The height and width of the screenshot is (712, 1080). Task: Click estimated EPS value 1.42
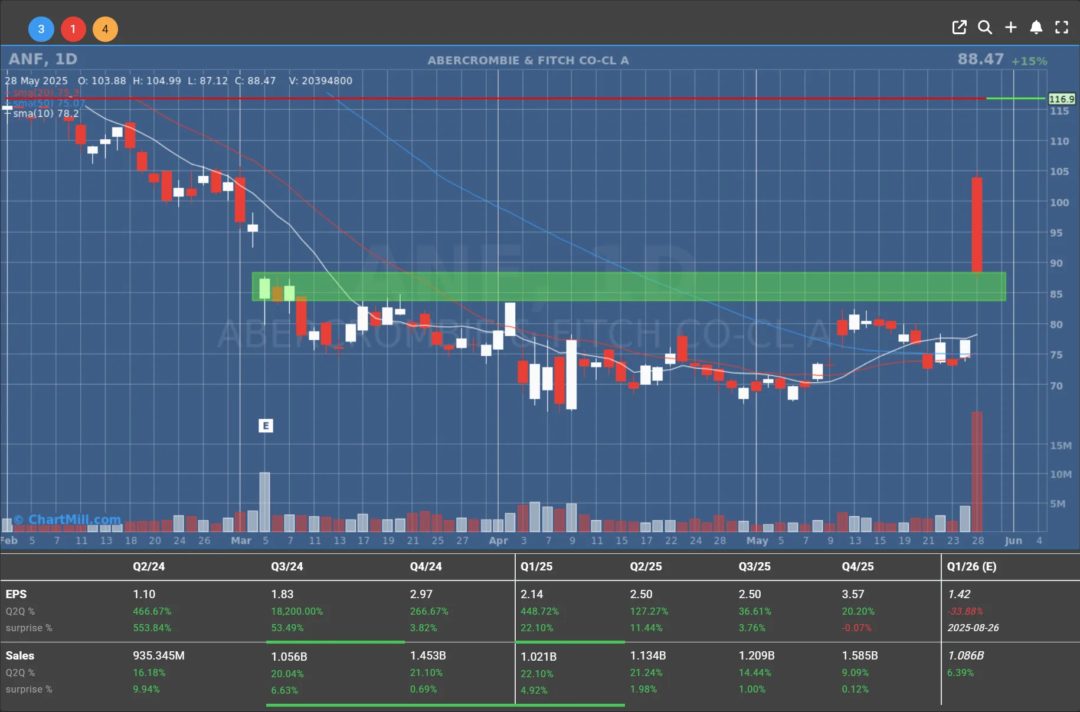pos(959,594)
